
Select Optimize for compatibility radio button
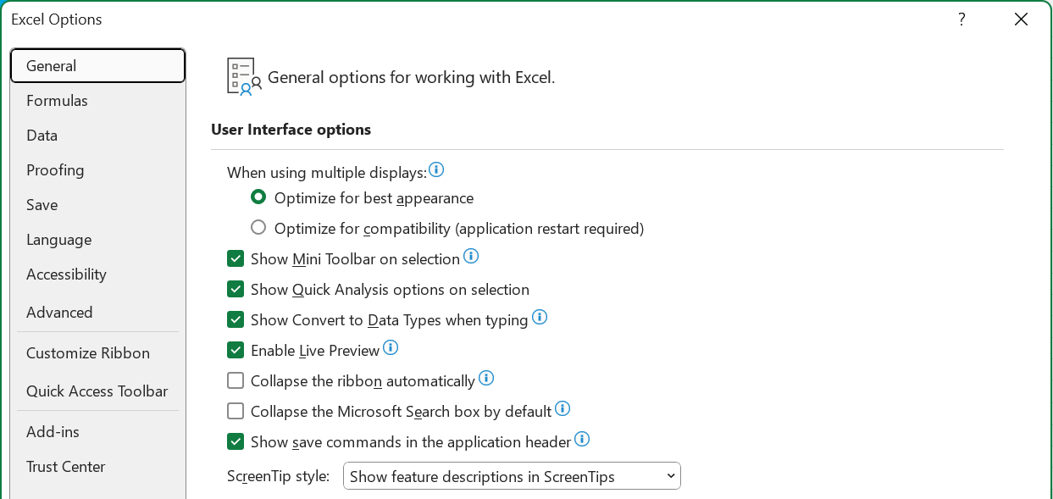click(258, 228)
